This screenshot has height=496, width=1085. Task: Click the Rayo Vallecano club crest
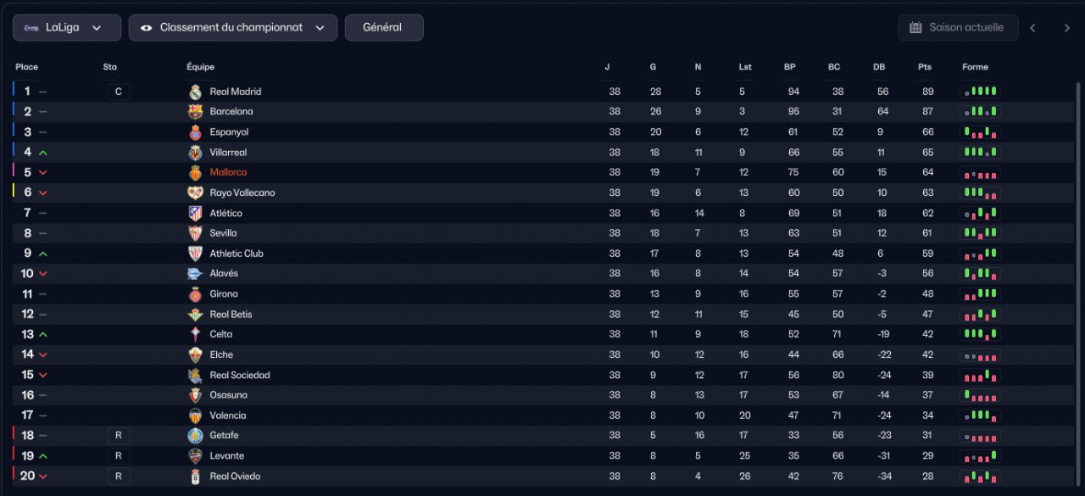pos(195,192)
